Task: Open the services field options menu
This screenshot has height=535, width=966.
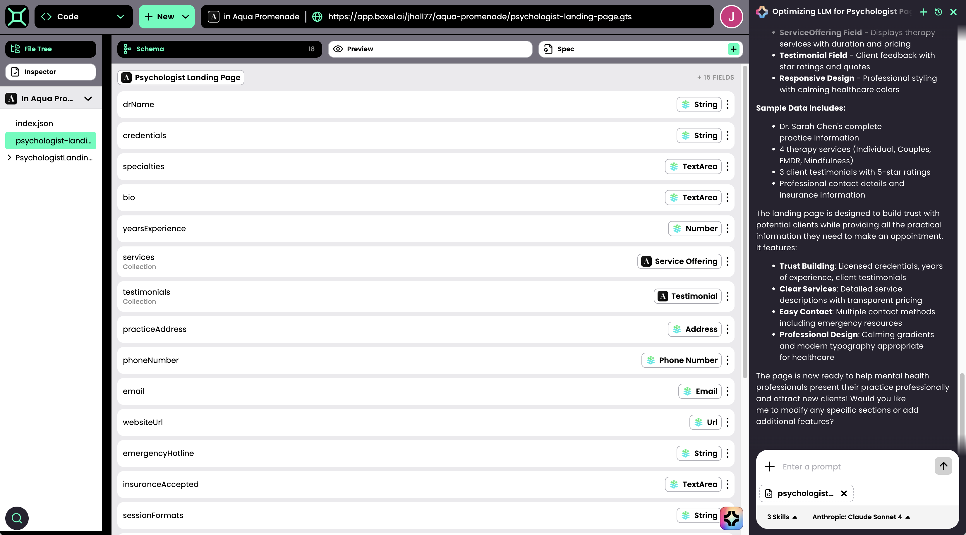Action: pos(727,261)
